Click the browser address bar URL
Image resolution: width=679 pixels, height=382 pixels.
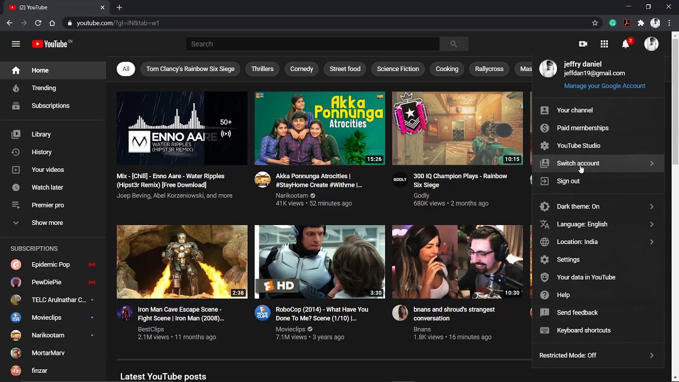pos(118,23)
